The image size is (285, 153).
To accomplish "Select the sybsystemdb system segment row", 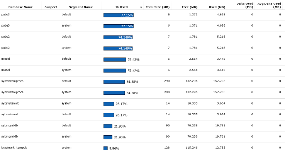I will click(142, 104).
